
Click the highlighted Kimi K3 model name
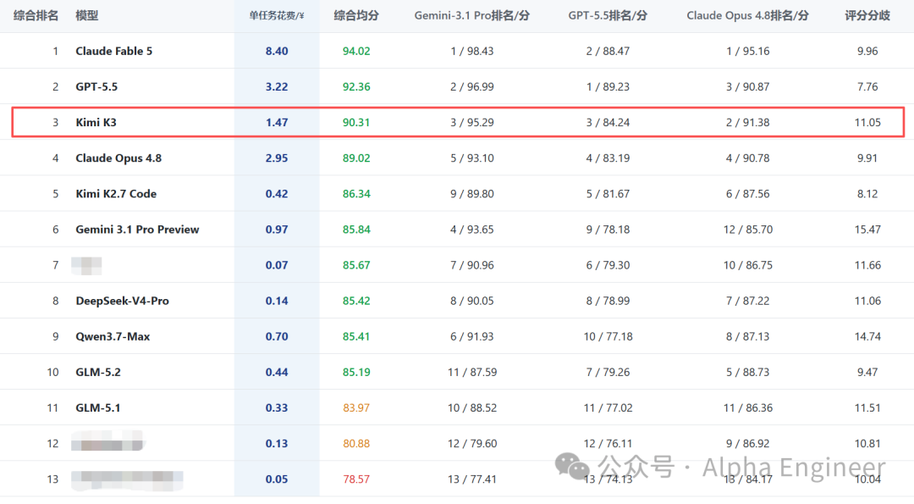(x=96, y=123)
